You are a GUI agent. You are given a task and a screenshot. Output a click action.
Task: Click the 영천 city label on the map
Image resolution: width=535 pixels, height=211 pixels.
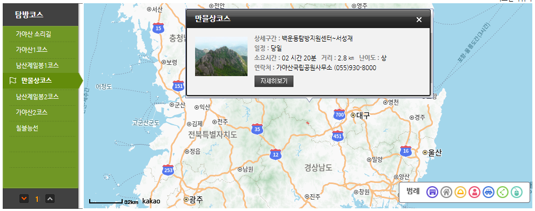tap(393, 102)
